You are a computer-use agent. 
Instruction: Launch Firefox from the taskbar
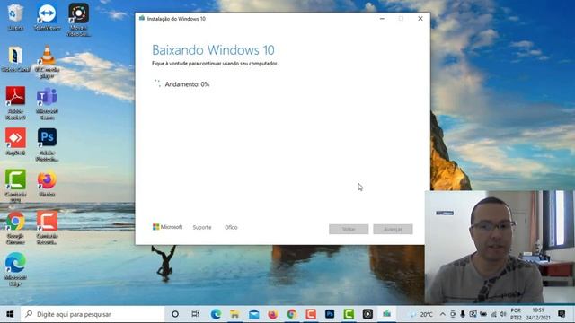[x=273, y=314]
